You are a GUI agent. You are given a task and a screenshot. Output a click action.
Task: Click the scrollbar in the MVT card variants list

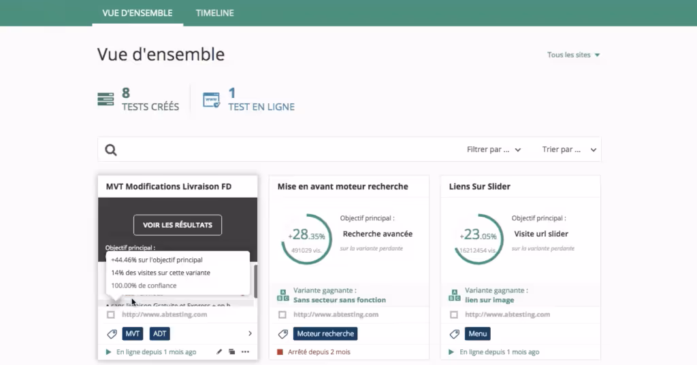[x=255, y=281]
